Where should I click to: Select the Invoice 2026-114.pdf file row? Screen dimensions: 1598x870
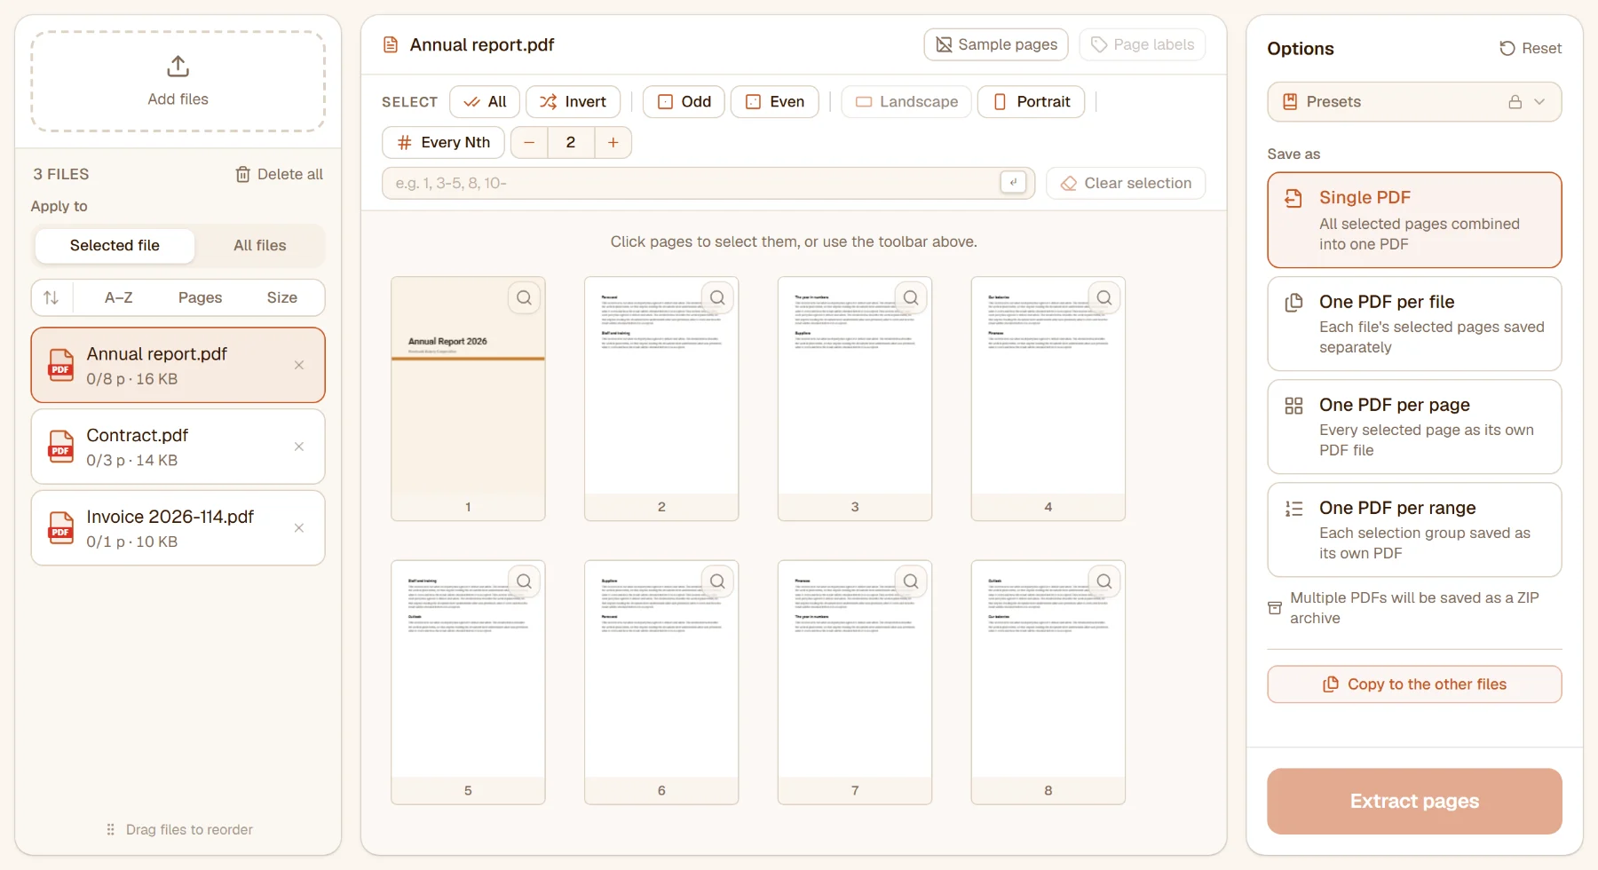[178, 528]
